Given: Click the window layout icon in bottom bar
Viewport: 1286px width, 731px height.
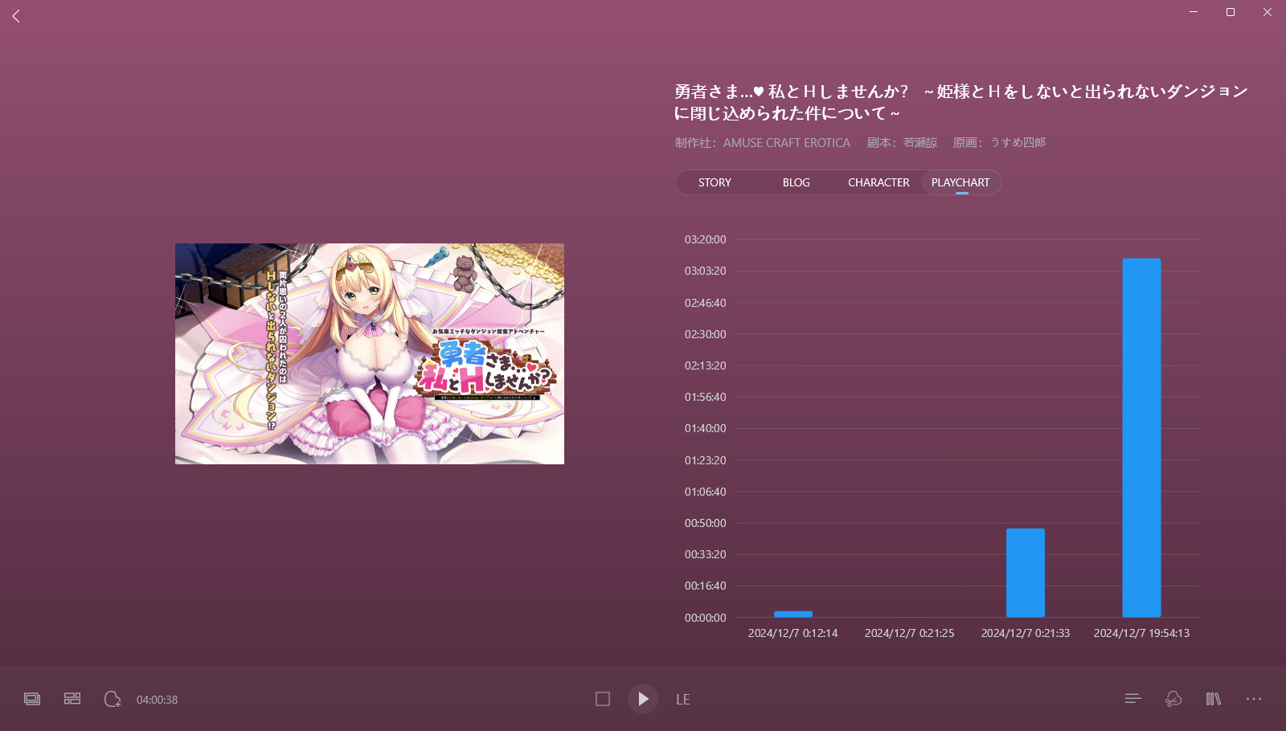Looking at the screenshot, I should (32, 699).
